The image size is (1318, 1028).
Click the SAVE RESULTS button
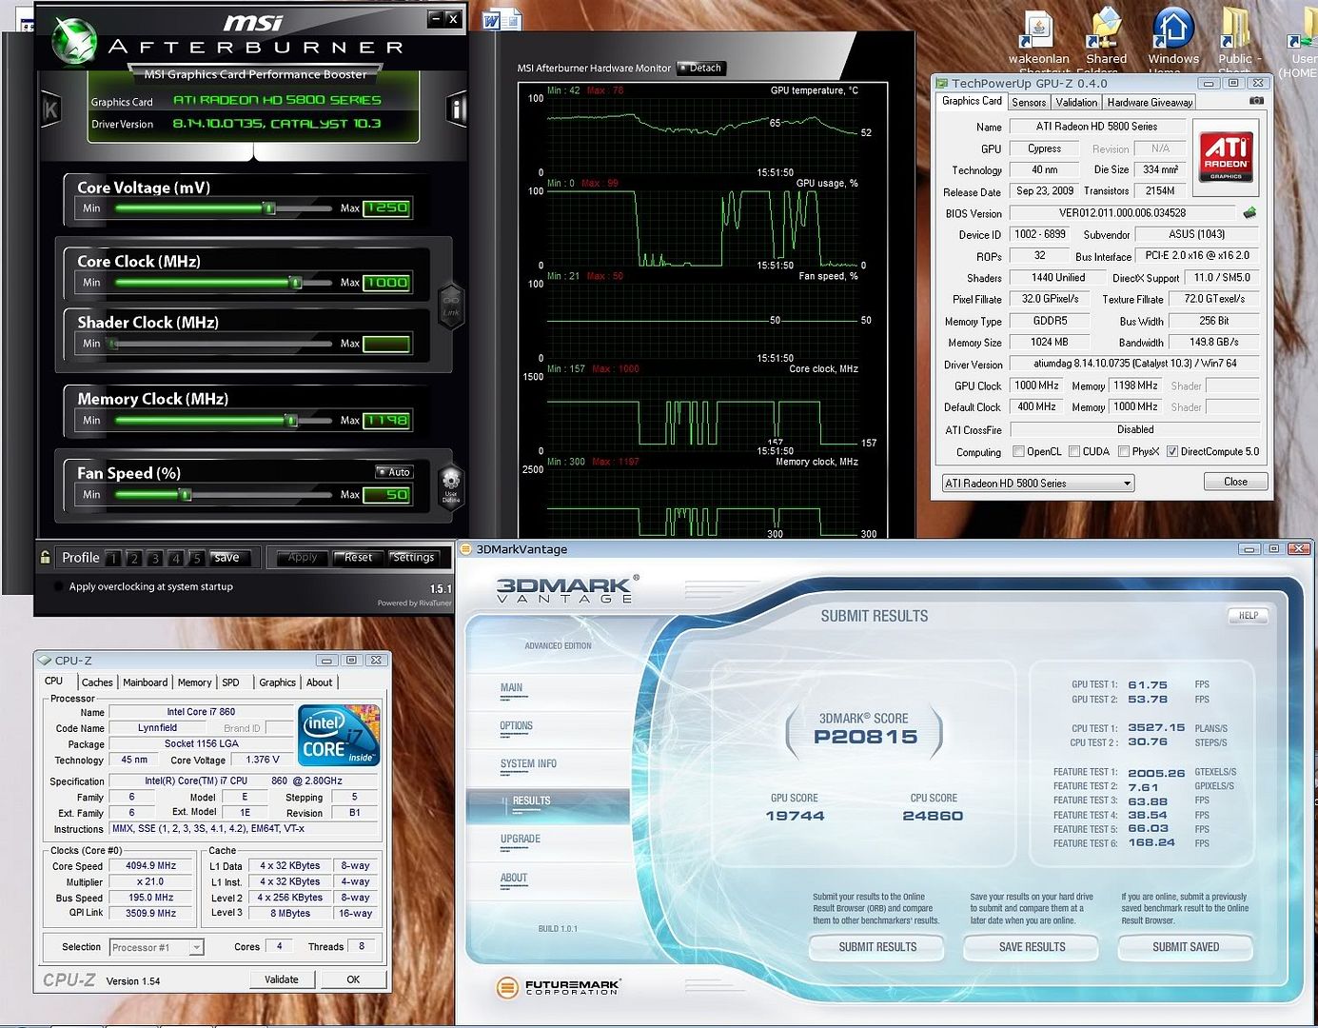[1032, 947]
